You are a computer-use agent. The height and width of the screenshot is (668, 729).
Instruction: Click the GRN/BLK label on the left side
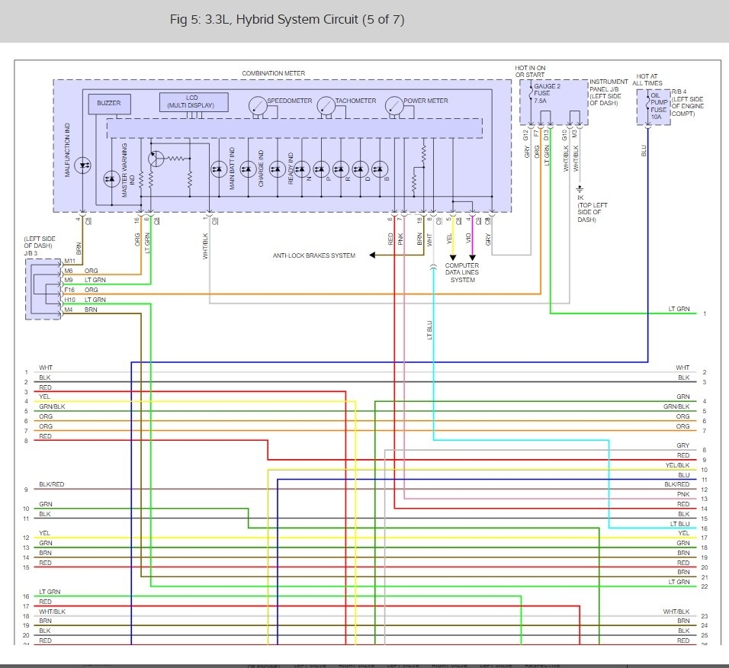pos(52,406)
